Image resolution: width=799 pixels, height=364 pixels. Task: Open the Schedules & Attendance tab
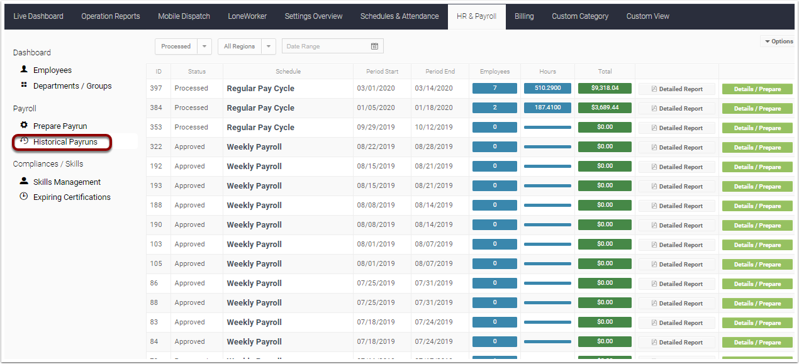[x=399, y=16]
